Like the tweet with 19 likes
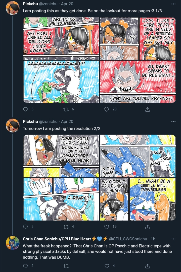Screen dimensions: 181x272 tap(107, 227)
